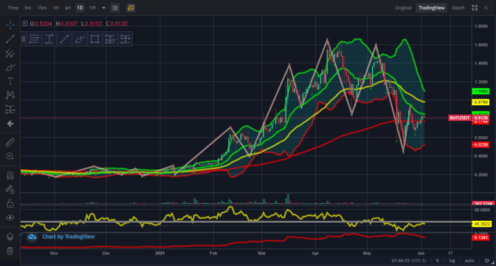This screenshot has height=266, width=496.
Task: Grab the floating toolbar drag handle
Action: [x=23, y=39]
